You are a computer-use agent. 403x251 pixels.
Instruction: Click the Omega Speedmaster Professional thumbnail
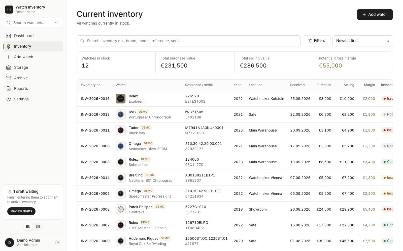(121, 194)
